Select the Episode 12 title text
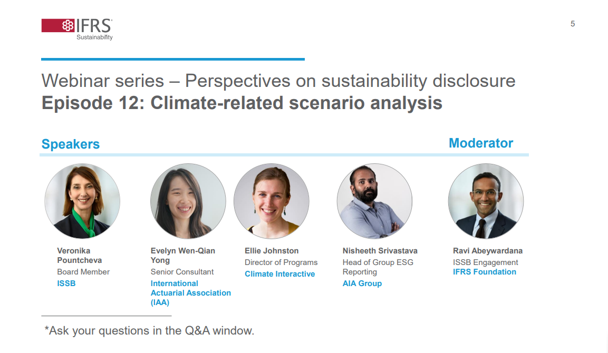 tap(242, 103)
